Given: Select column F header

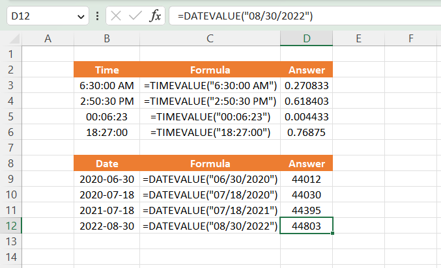Looking at the screenshot, I should tap(411, 39).
